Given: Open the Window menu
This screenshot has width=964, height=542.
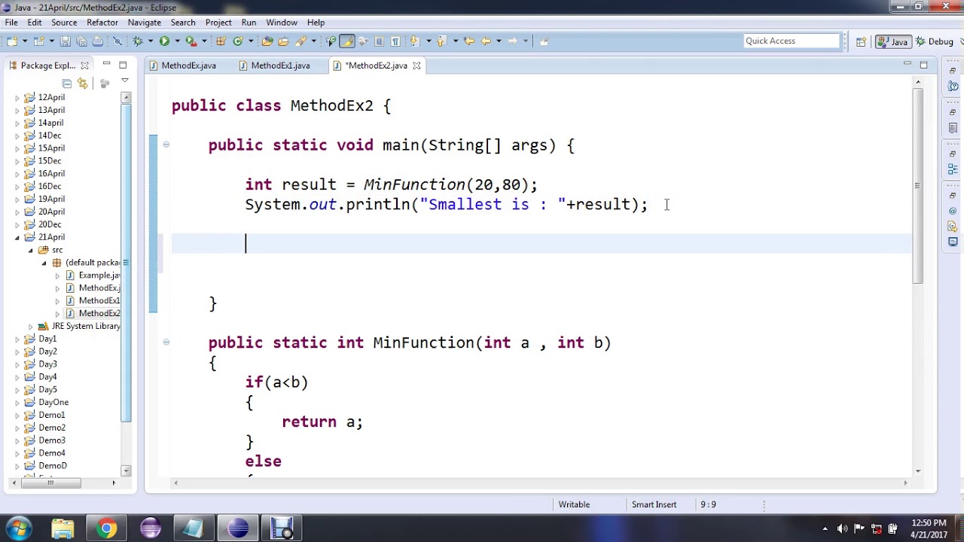Looking at the screenshot, I should 282,23.
